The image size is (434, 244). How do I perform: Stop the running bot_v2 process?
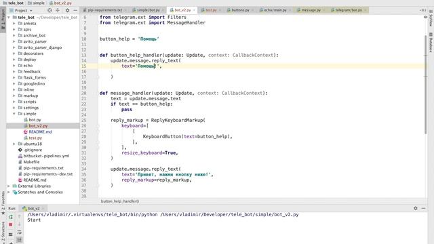[x=11, y=224]
